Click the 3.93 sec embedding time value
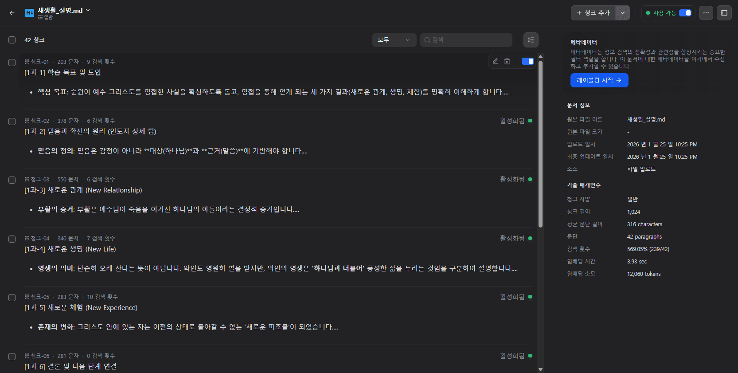 click(x=637, y=262)
